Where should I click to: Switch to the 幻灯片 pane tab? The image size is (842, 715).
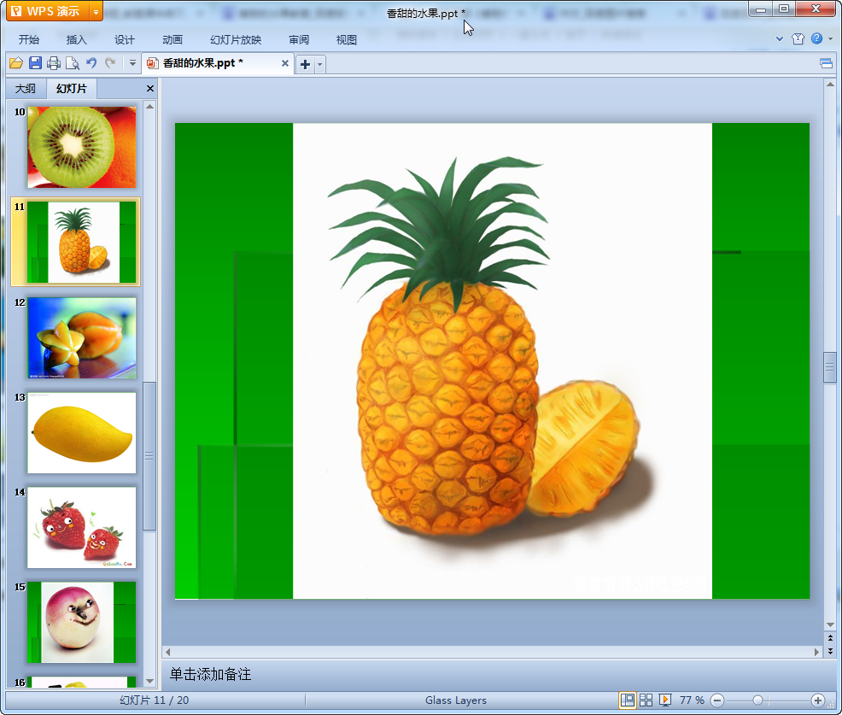(x=72, y=89)
